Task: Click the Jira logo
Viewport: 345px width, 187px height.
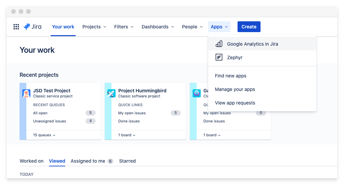Action: click(x=32, y=27)
